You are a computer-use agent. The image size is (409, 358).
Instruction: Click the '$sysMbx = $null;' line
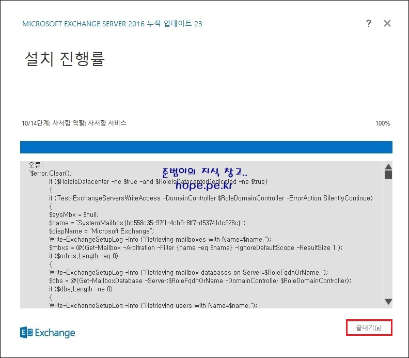tap(74, 215)
